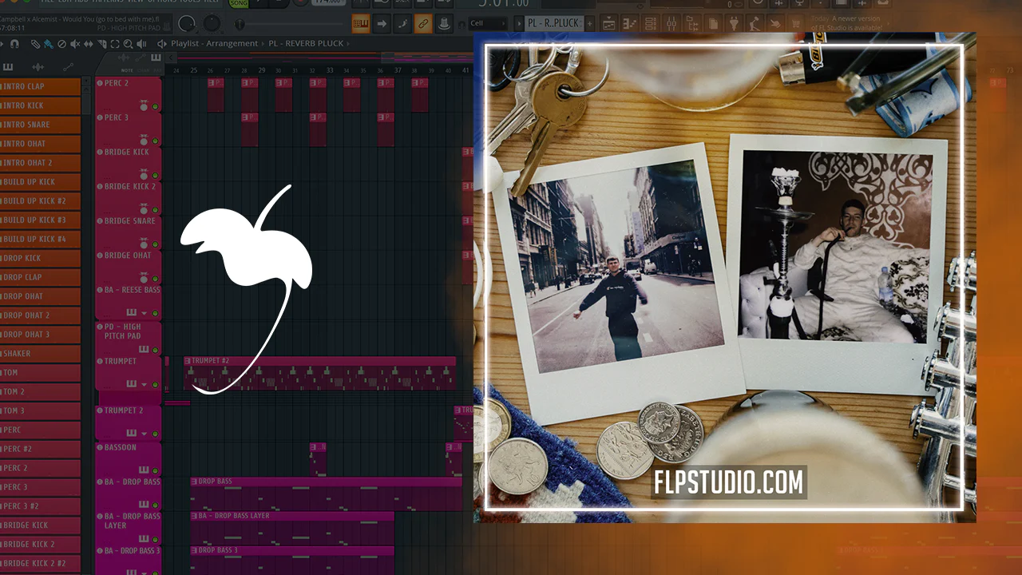1022x575 pixels.
Task: Click the first main toolbar knob
Action: tap(187, 24)
